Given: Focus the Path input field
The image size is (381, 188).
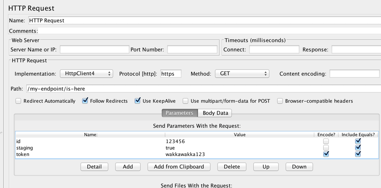Looking at the screenshot, I should (x=200, y=89).
